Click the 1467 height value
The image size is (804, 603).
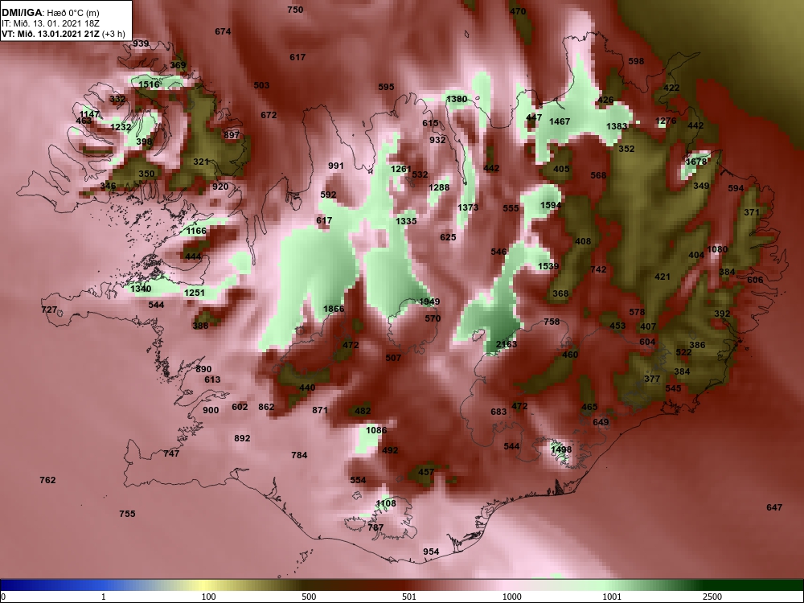pos(560,121)
